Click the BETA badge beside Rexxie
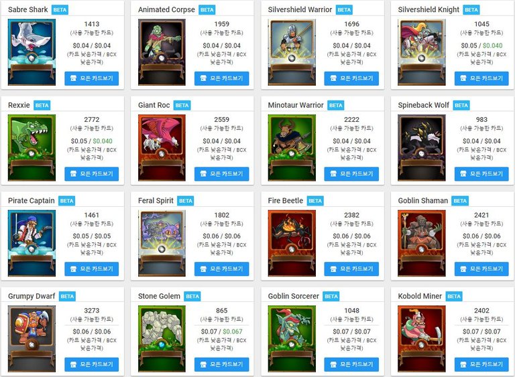 coord(42,105)
